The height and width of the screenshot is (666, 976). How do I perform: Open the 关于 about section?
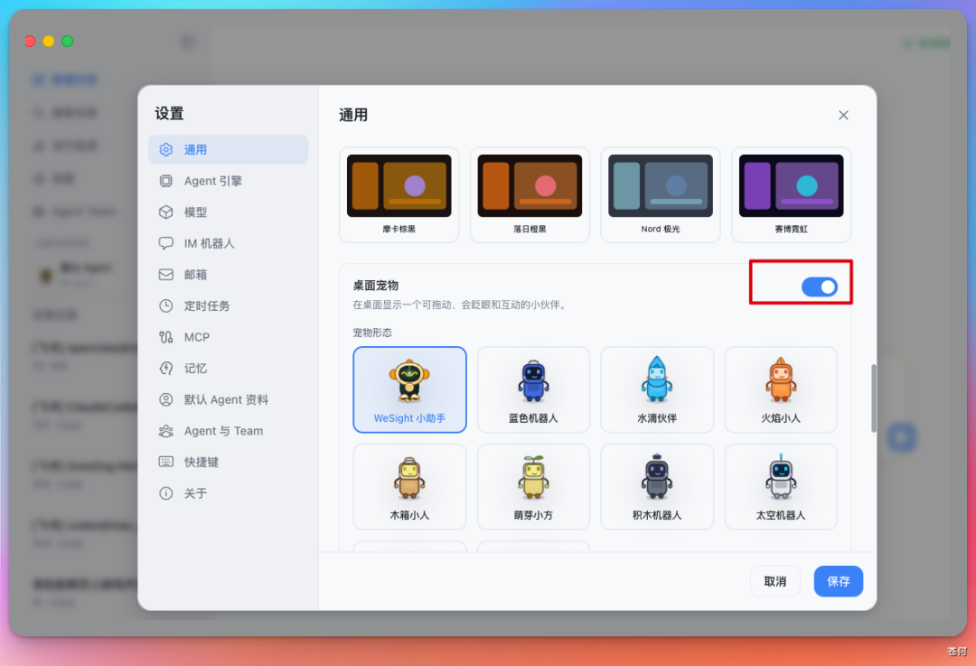[228, 493]
